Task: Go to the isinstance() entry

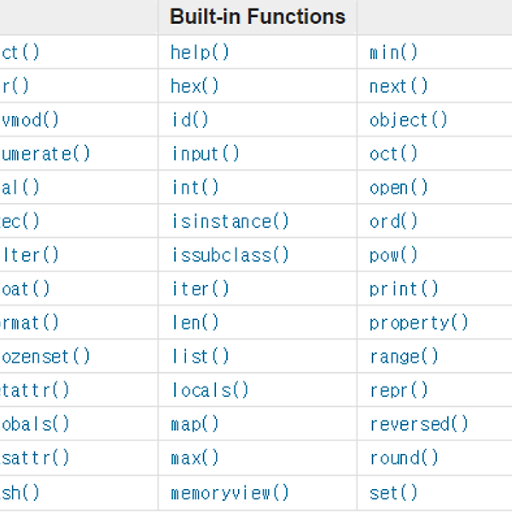Action: coord(230,222)
